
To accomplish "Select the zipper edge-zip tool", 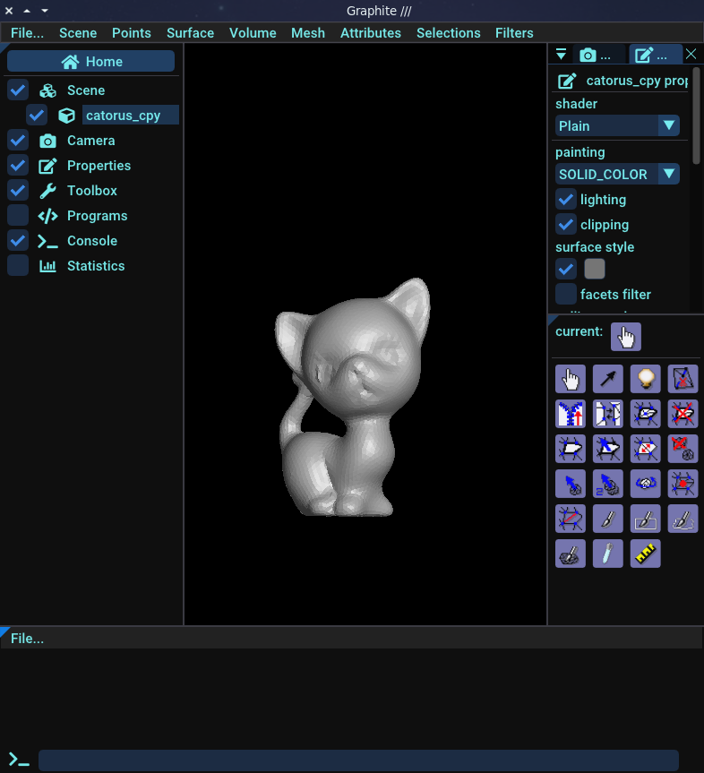I will tap(571, 414).
